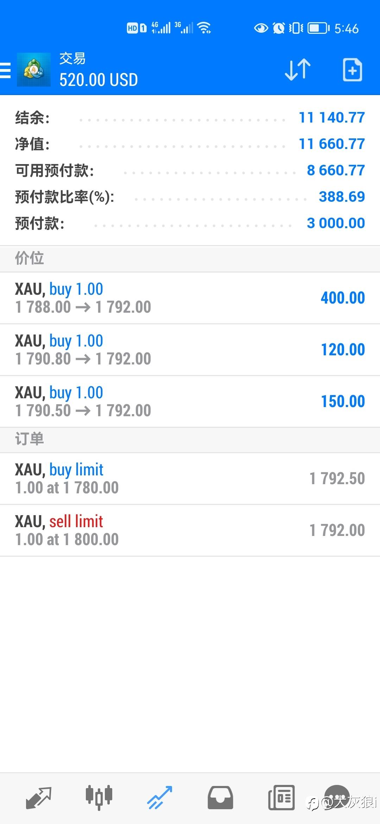
Task: Select the Trade tab trend icon
Action: click(159, 797)
